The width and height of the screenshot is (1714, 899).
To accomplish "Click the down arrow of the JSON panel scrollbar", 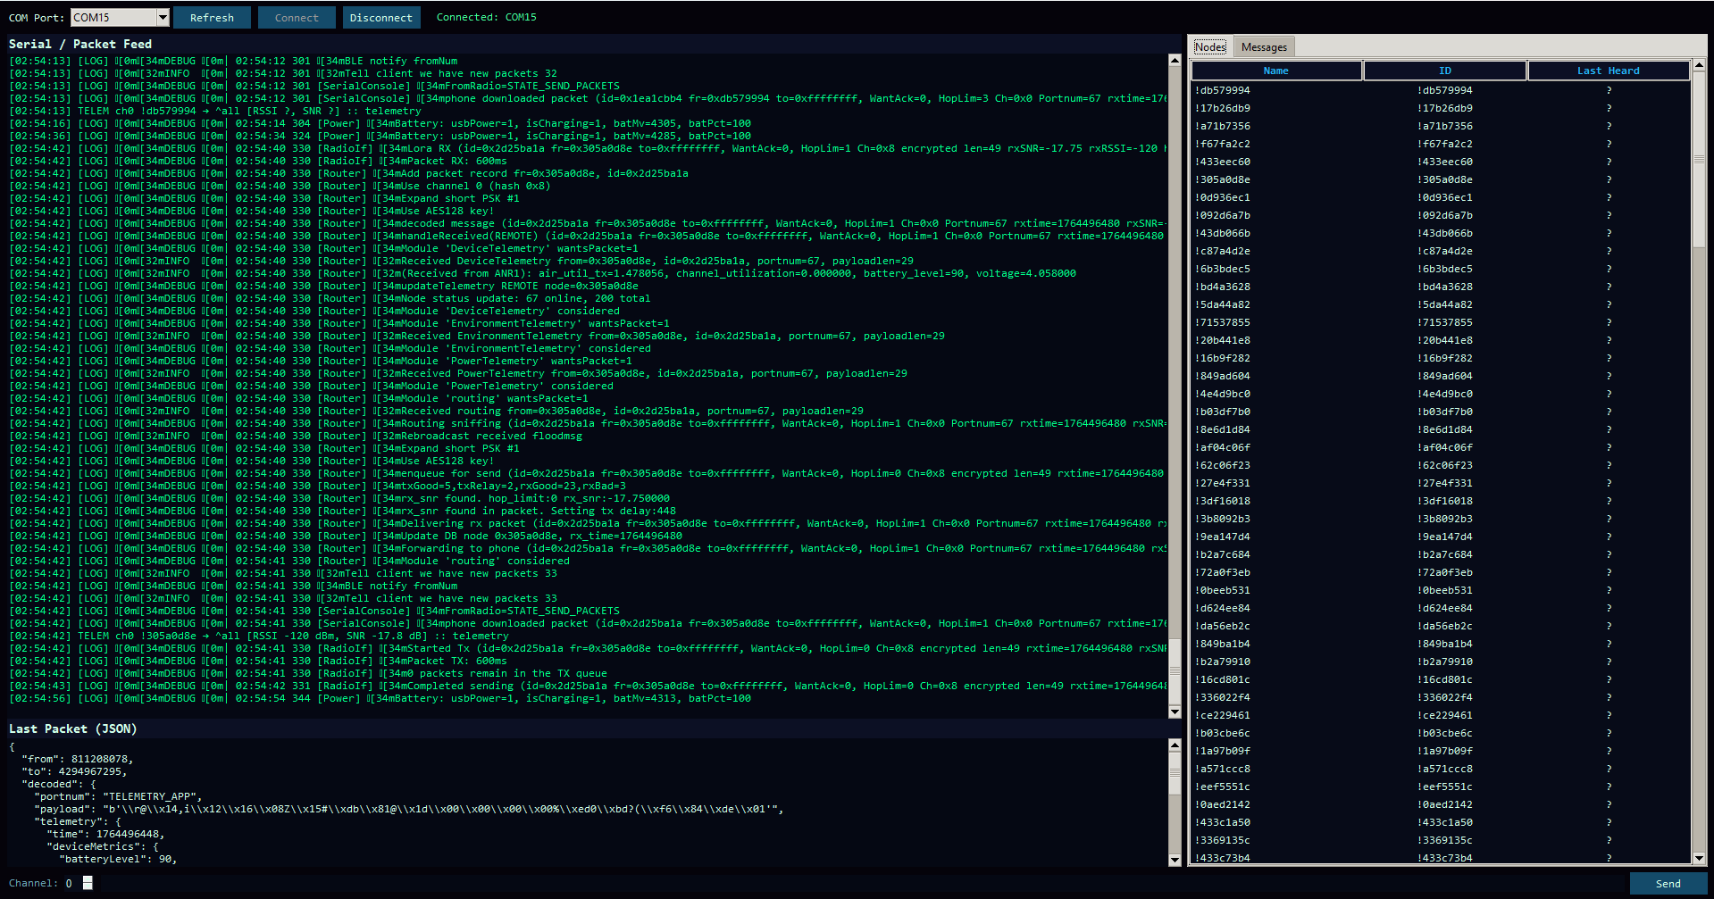I will tap(1174, 859).
